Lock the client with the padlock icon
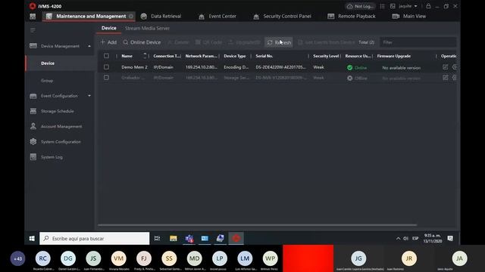Screen dimensions: 485x272 pyautogui.click(x=428, y=6)
